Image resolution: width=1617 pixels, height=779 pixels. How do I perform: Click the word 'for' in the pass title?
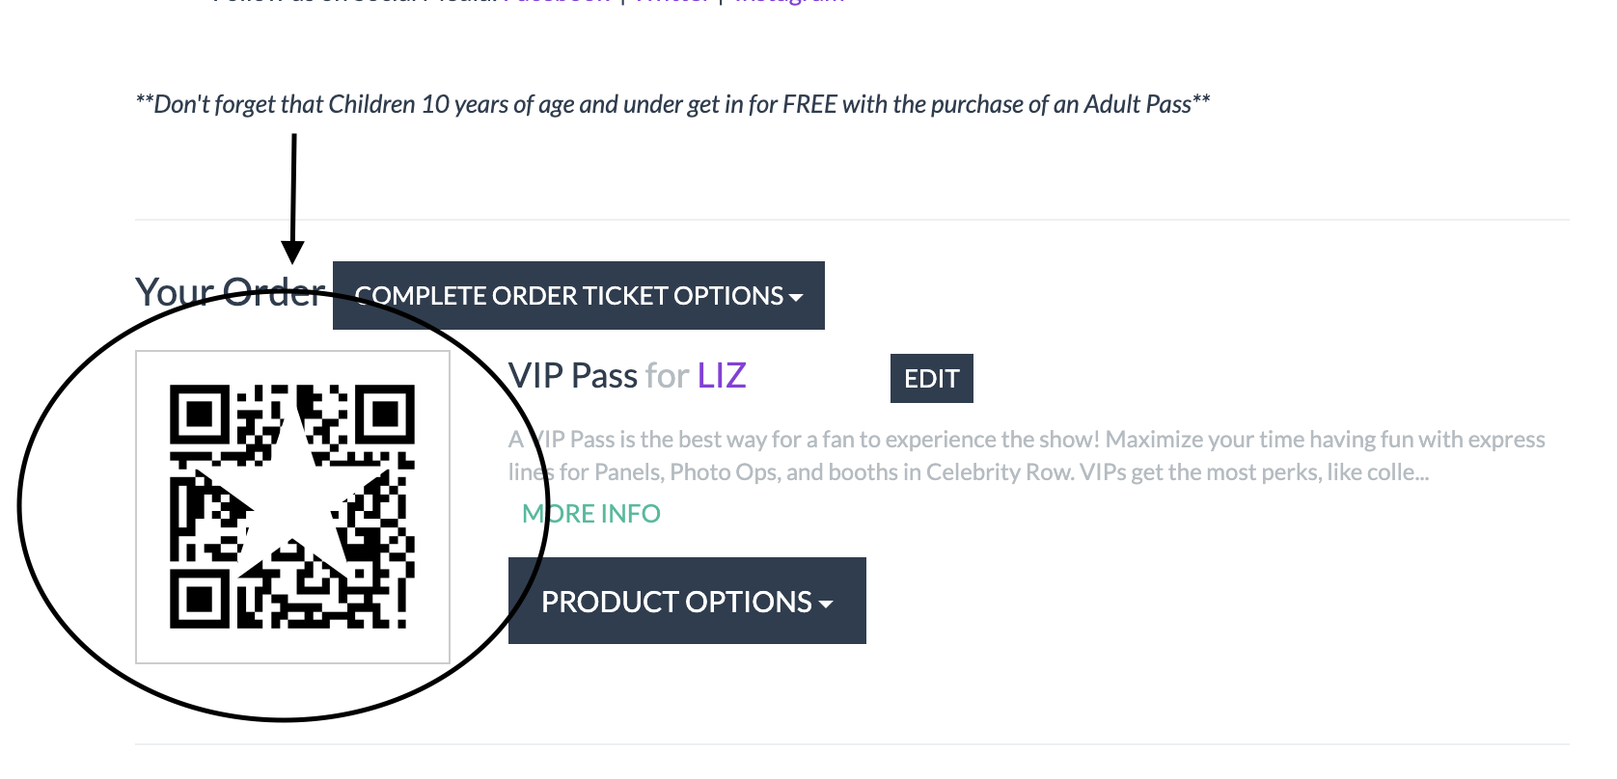point(668,375)
